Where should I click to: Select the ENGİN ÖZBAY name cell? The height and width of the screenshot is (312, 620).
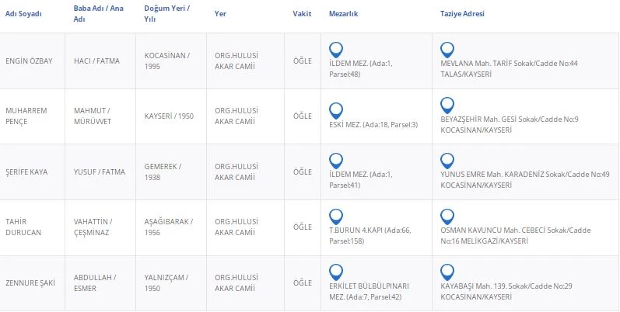27,62
